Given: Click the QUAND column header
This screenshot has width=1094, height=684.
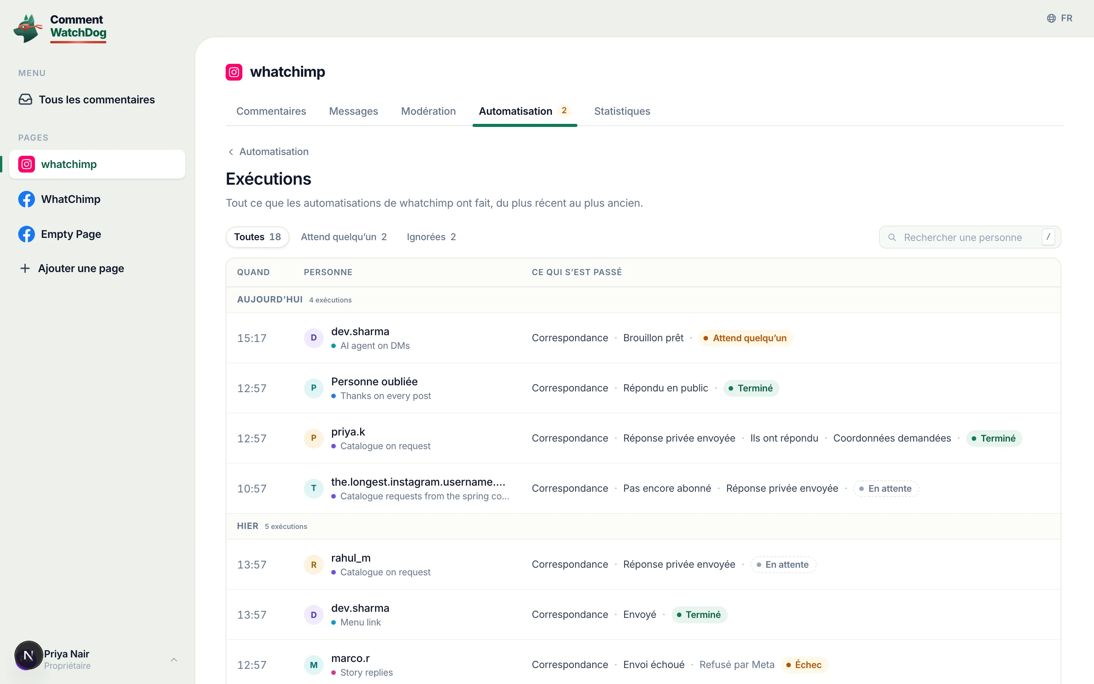Looking at the screenshot, I should [253, 272].
